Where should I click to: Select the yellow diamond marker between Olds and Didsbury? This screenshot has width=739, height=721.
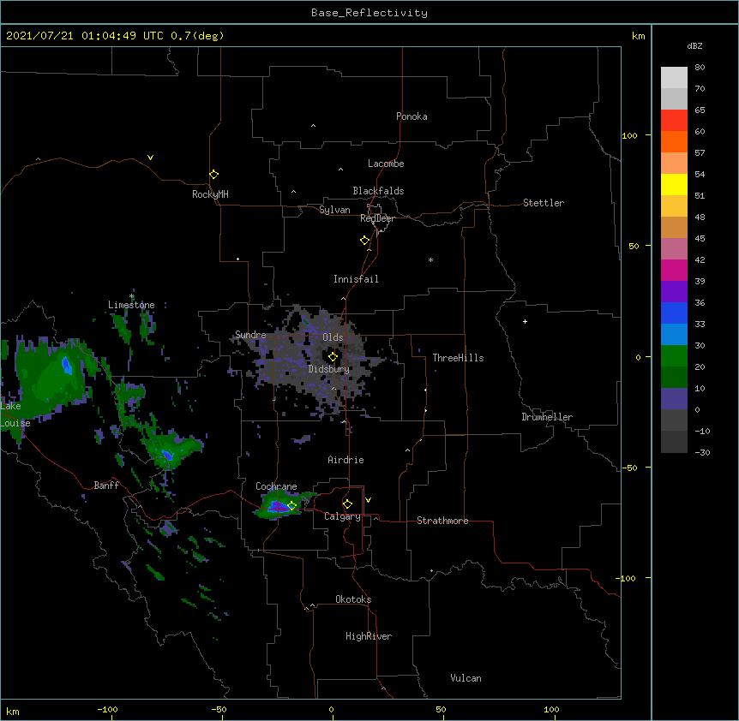[333, 357]
